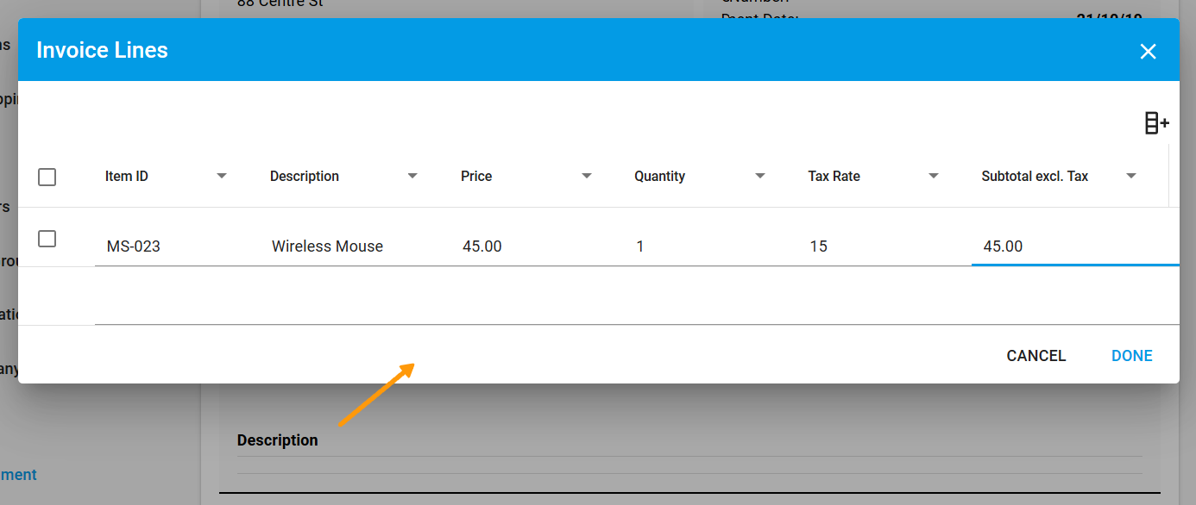Select the Wireless Mouse description cell
The height and width of the screenshot is (505, 1196).
(x=327, y=246)
